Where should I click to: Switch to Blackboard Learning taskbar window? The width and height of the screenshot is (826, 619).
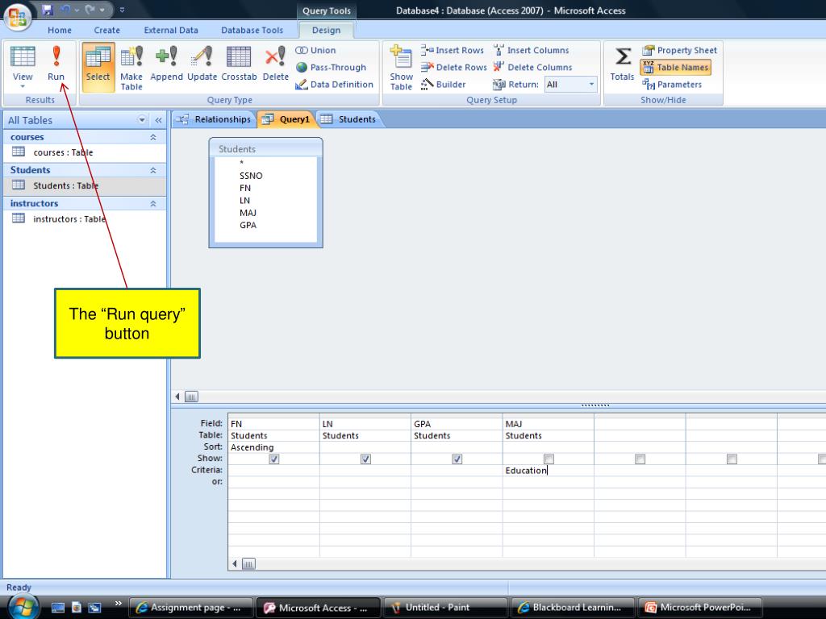click(574, 608)
